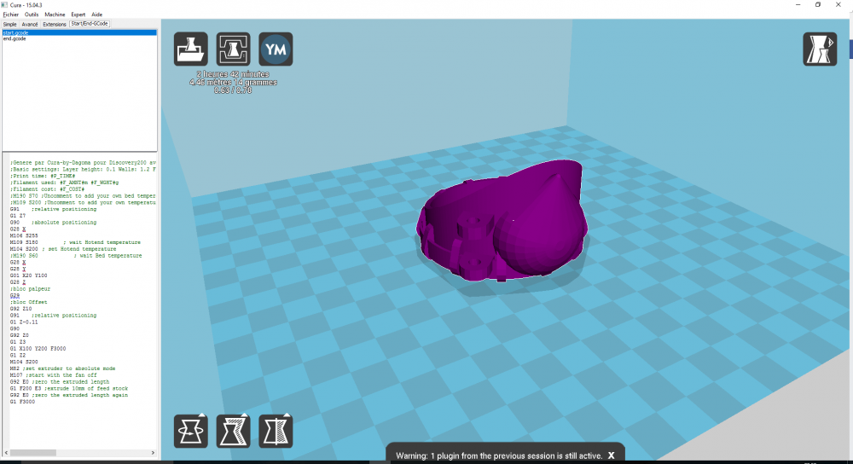Screen dimensions: 853x464
Task: Switch to the Avancé tab
Action: point(30,25)
